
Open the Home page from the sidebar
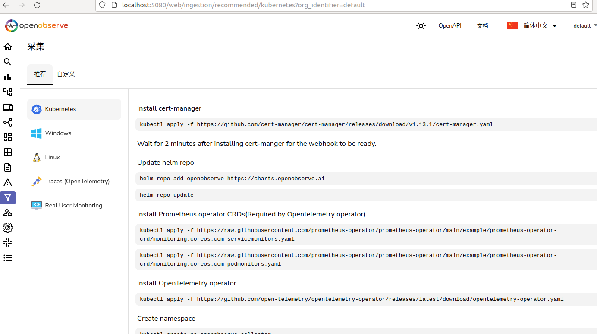[8, 46]
